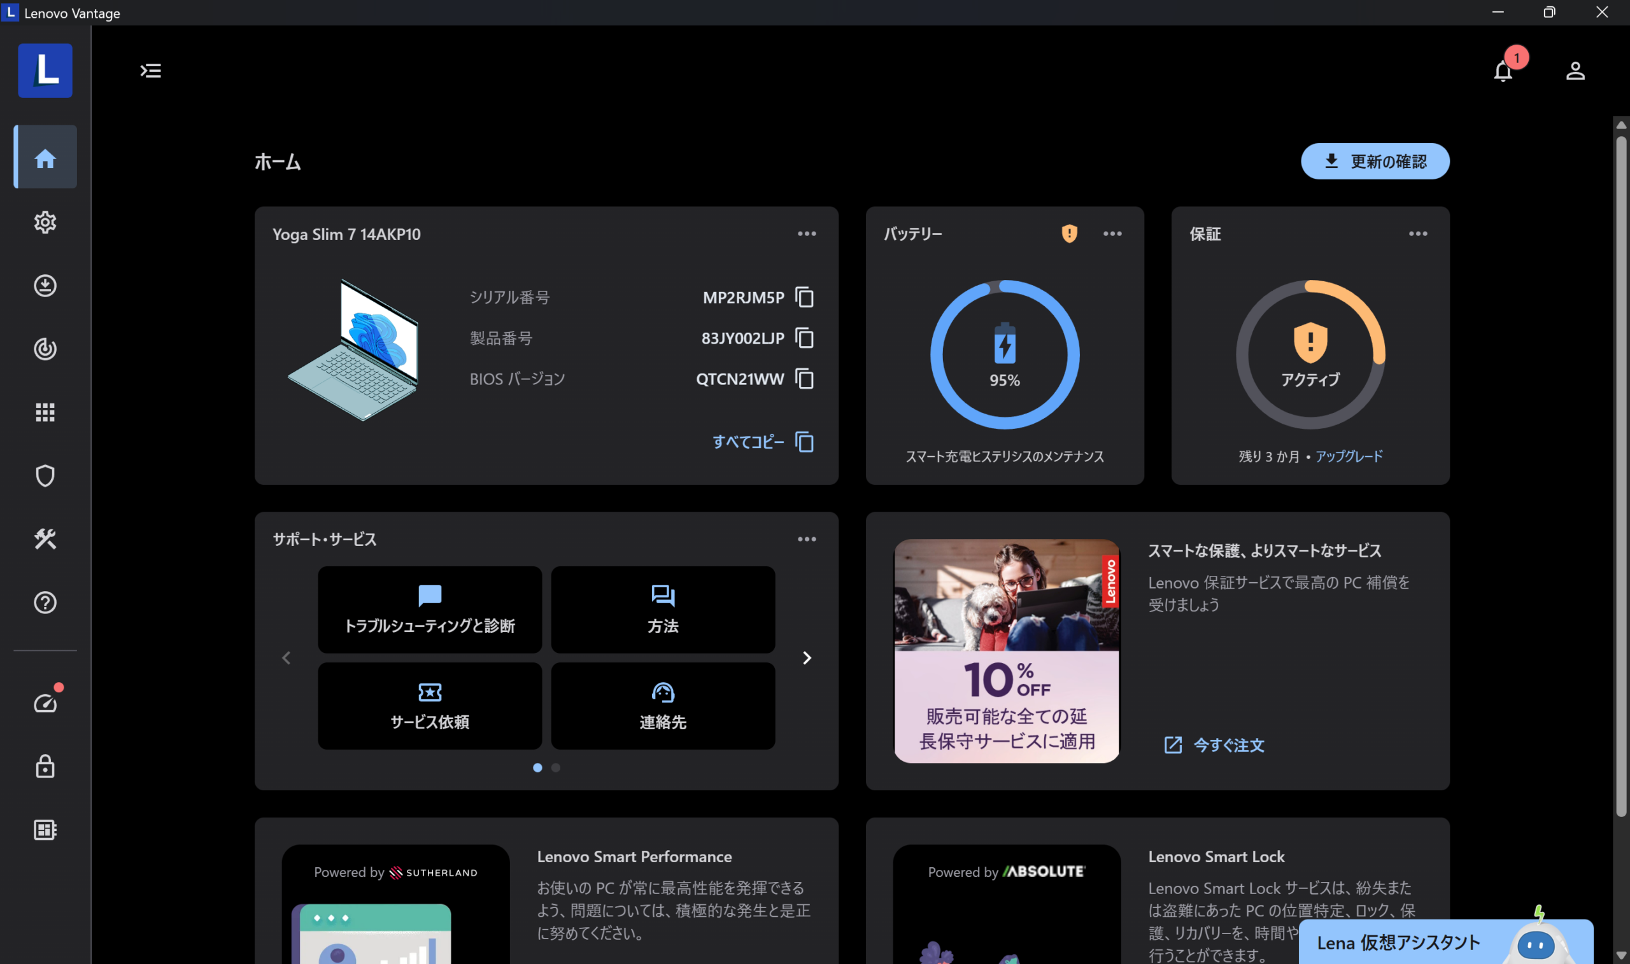Click the 10% OFF promotion thumbnail
The width and height of the screenshot is (1630, 964).
click(x=1006, y=651)
